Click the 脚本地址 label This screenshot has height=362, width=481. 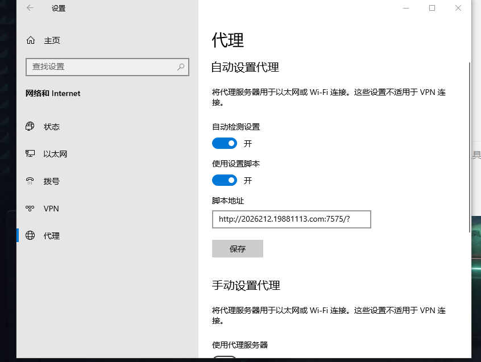[228, 201]
